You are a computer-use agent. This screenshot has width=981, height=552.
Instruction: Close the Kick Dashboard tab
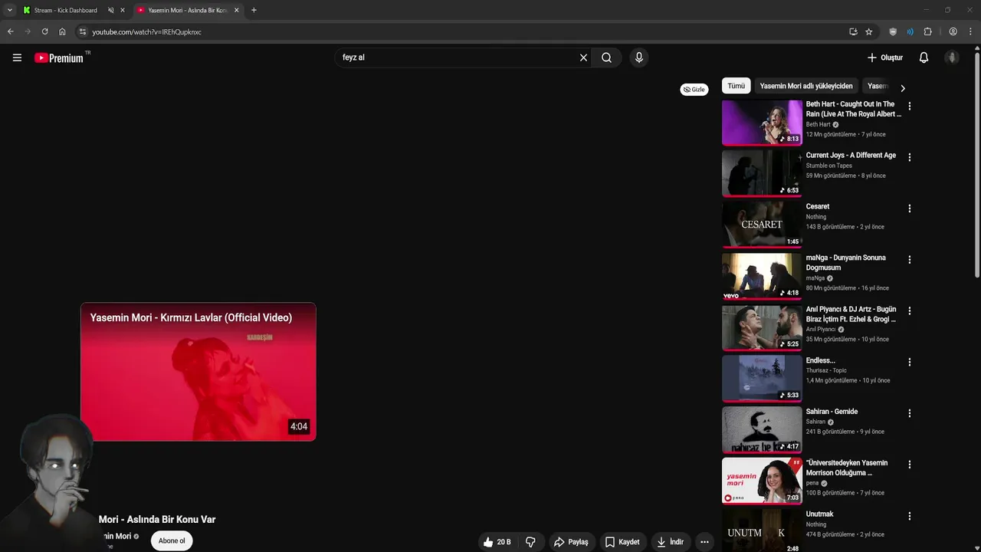tap(122, 10)
